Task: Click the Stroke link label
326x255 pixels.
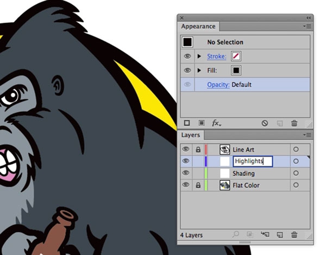Action: pos(217,56)
